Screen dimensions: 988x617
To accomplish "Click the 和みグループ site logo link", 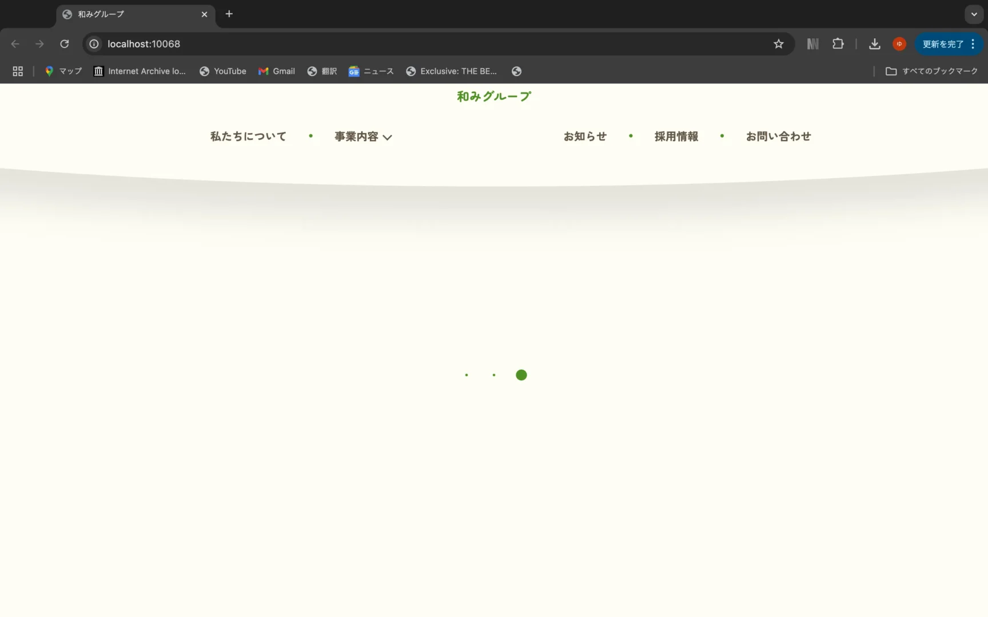I will 494,97.
